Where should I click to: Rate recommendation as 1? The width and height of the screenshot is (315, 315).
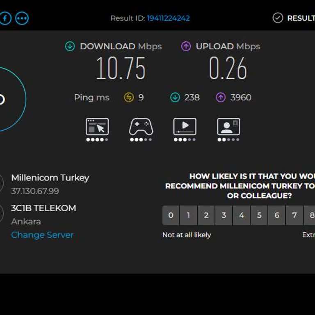[188, 215]
